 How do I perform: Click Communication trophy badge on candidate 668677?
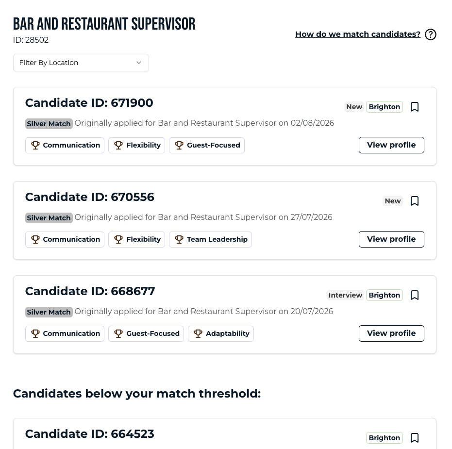65,334
